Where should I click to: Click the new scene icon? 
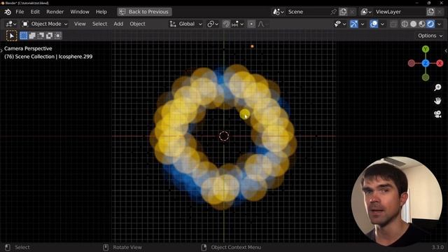(343, 12)
